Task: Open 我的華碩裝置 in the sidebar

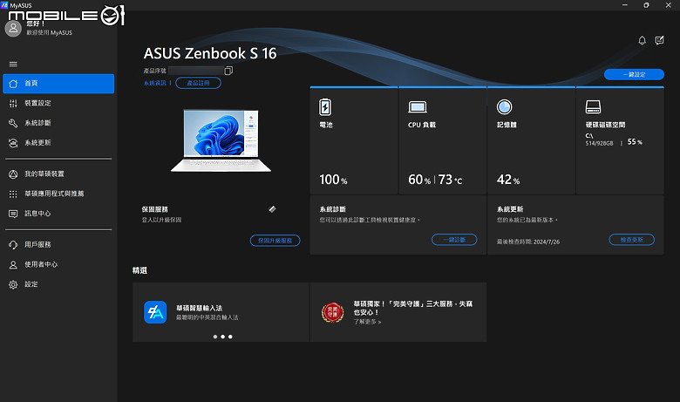Action: [x=58, y=174]
